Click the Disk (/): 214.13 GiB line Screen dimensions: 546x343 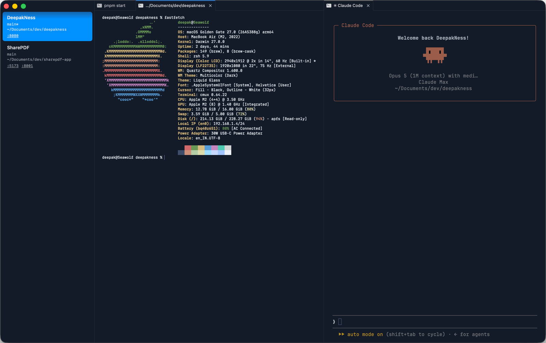[x=242, y=119]
